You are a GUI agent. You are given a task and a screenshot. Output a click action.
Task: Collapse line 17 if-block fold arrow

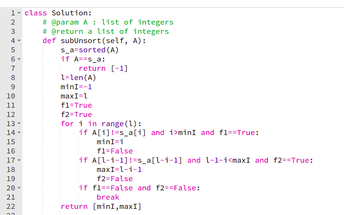click(19, 160)
